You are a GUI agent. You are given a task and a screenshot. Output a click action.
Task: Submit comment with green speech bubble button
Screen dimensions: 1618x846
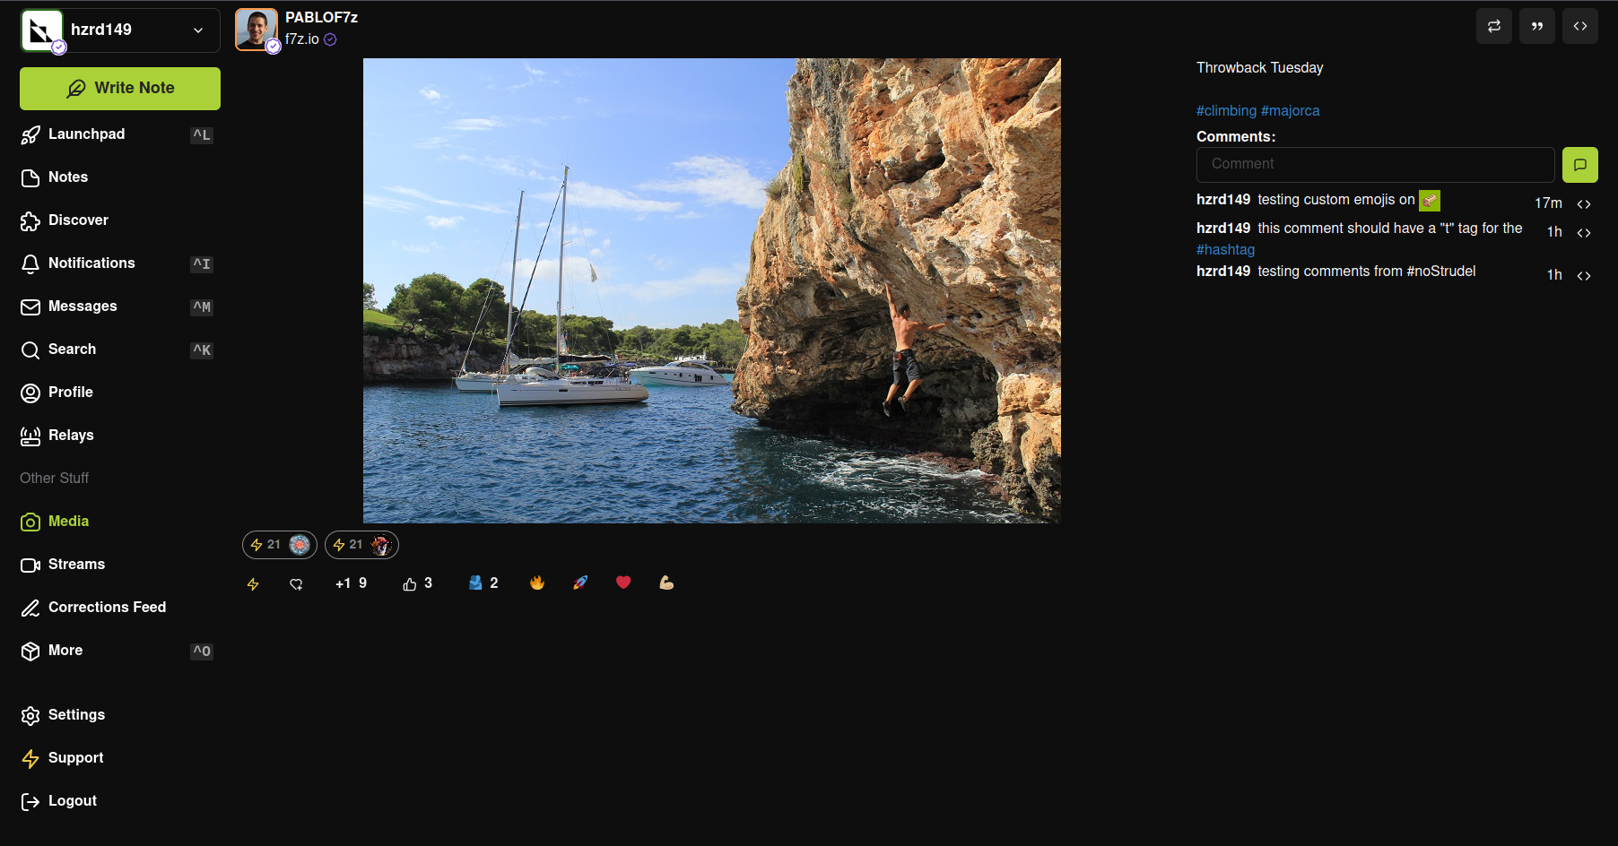[x=1579, y=165]
